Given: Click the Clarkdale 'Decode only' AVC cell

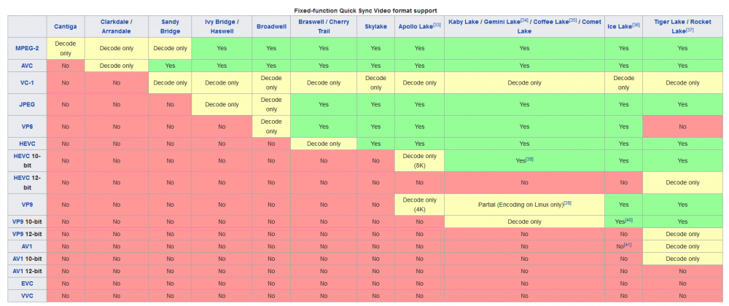Looking at the screenshot, I should coord(116,66).
